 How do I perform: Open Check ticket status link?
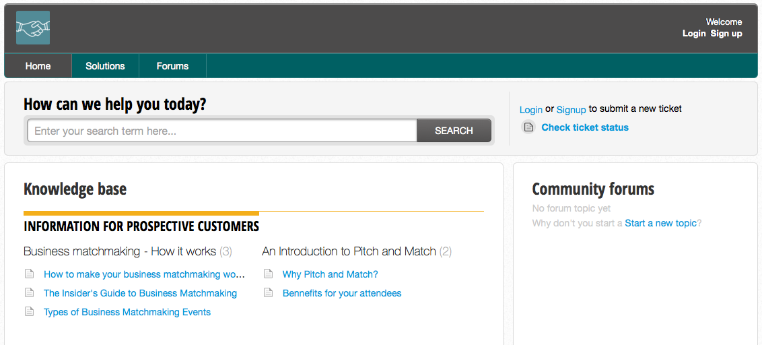585,127
